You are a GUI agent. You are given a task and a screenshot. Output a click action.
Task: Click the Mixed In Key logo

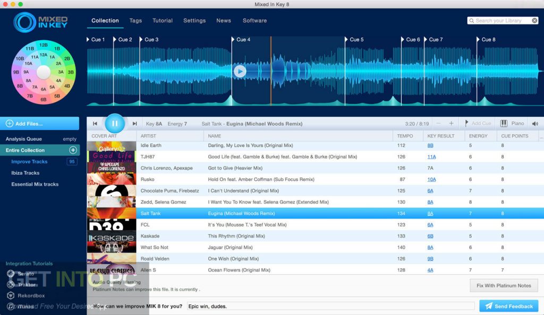[40, 22]
